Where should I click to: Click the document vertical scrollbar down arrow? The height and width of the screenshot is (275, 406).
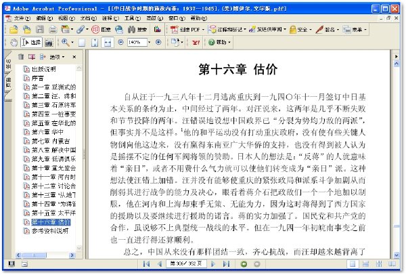[396, 255]
